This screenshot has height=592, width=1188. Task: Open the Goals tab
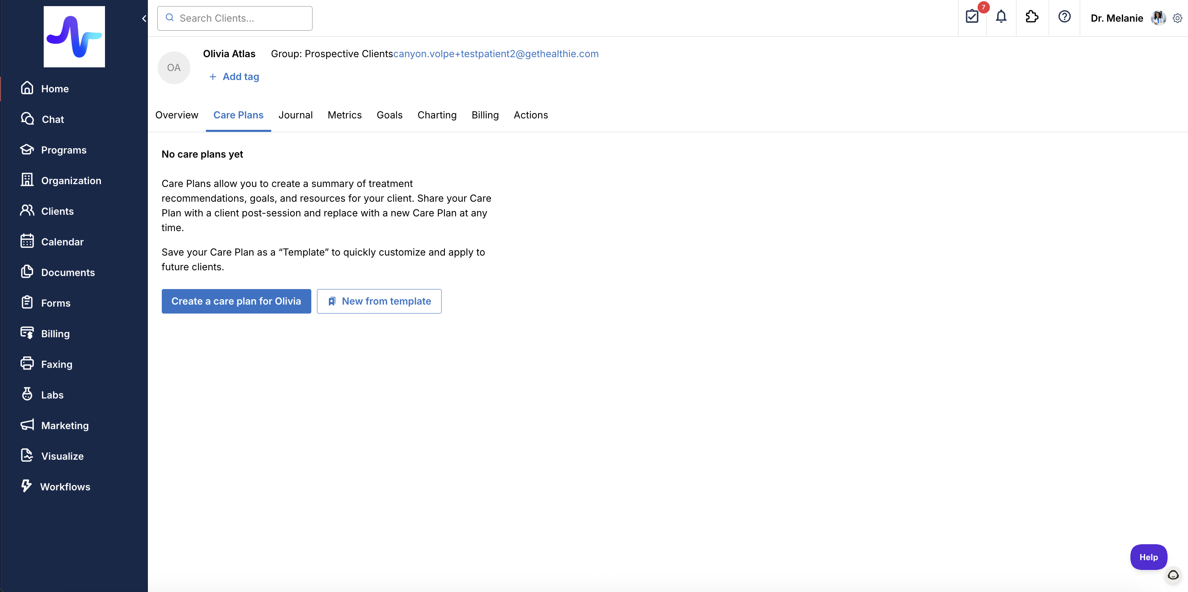[390, 115]
